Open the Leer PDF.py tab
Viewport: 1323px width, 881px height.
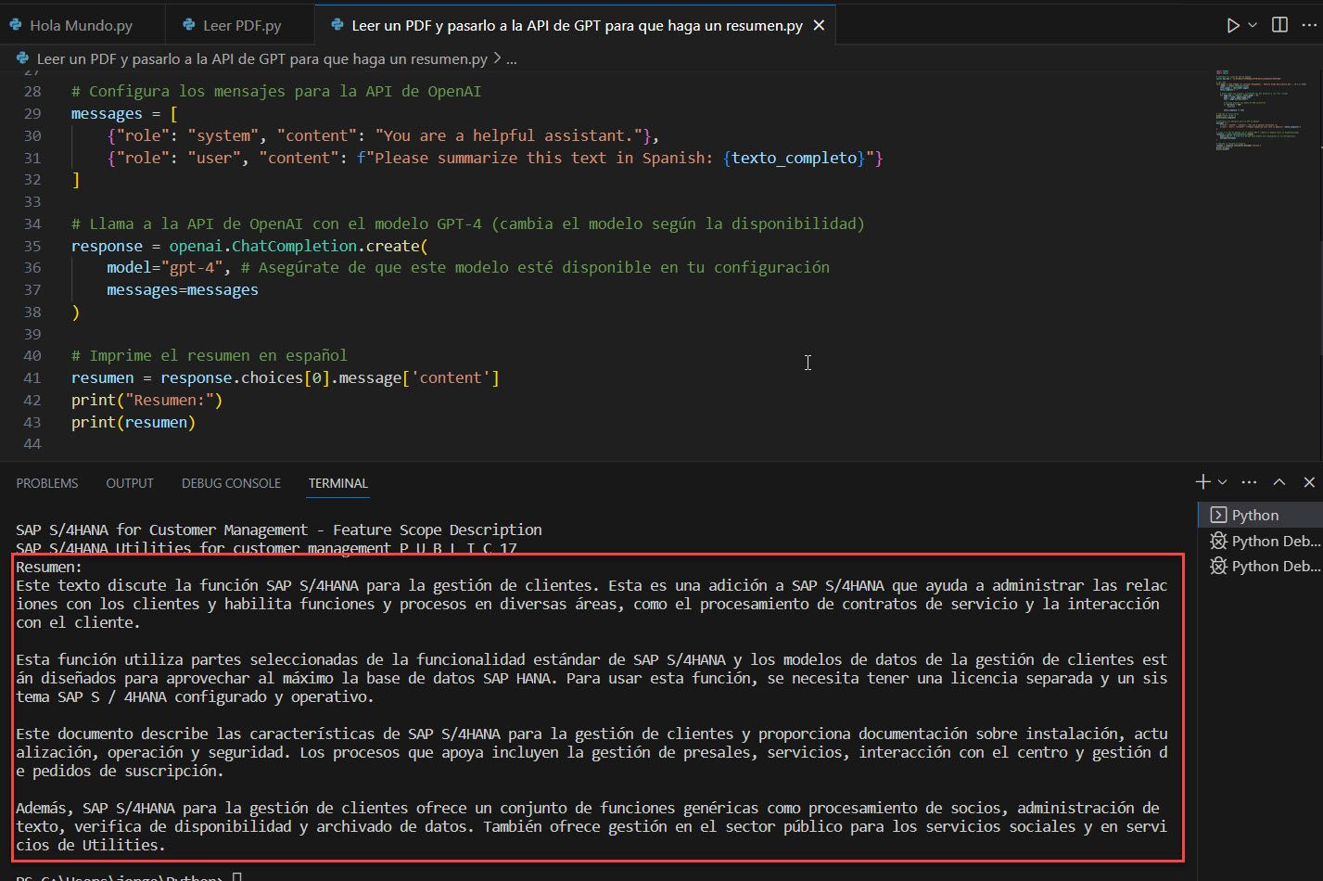(x=241, y=25)
